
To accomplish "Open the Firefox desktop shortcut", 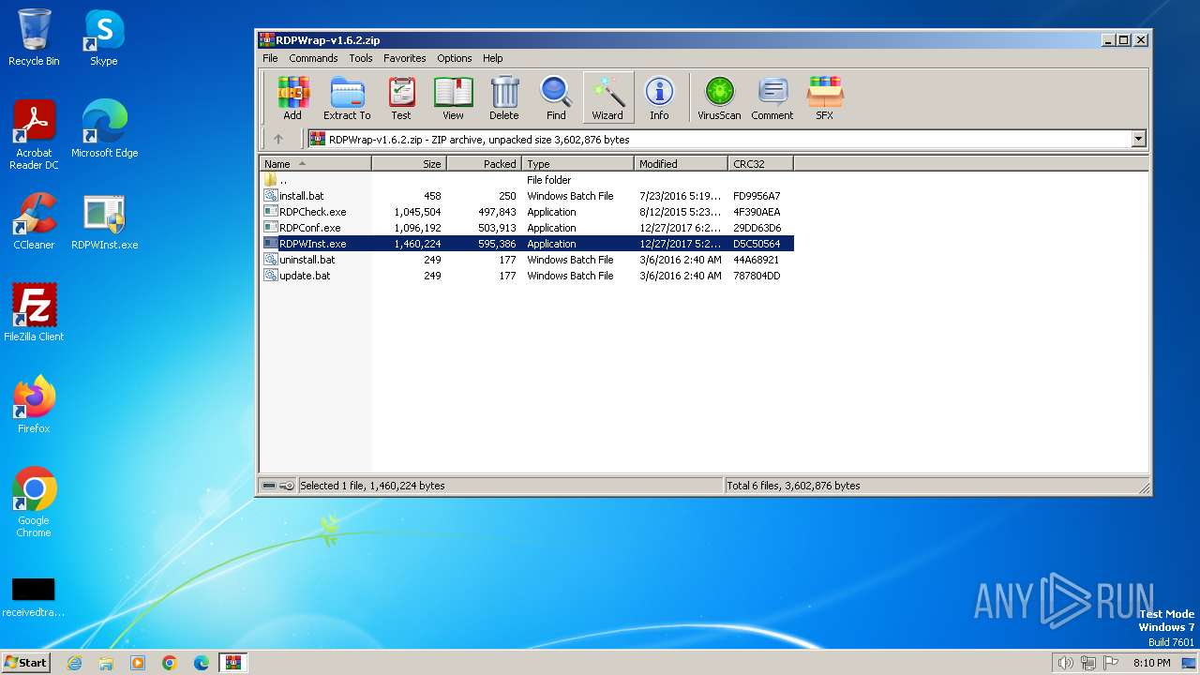I will click(x=34, y=404).
